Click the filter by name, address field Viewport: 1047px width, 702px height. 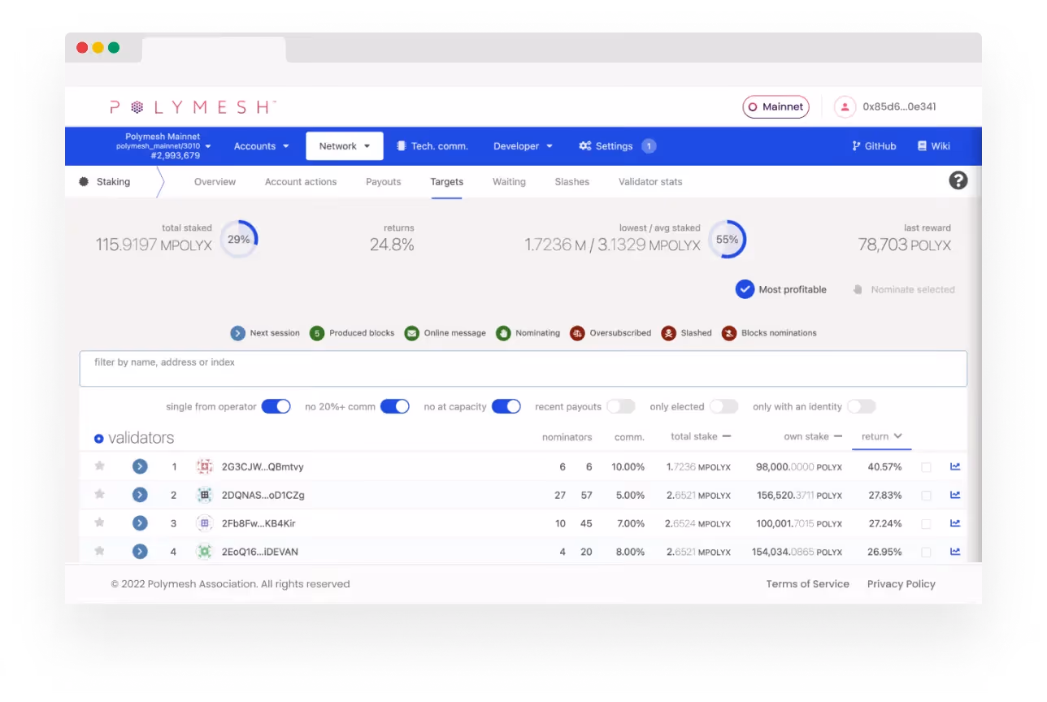coord(523,369)
